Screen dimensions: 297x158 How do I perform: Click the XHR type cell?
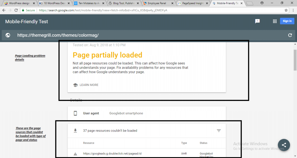point(184,153)
